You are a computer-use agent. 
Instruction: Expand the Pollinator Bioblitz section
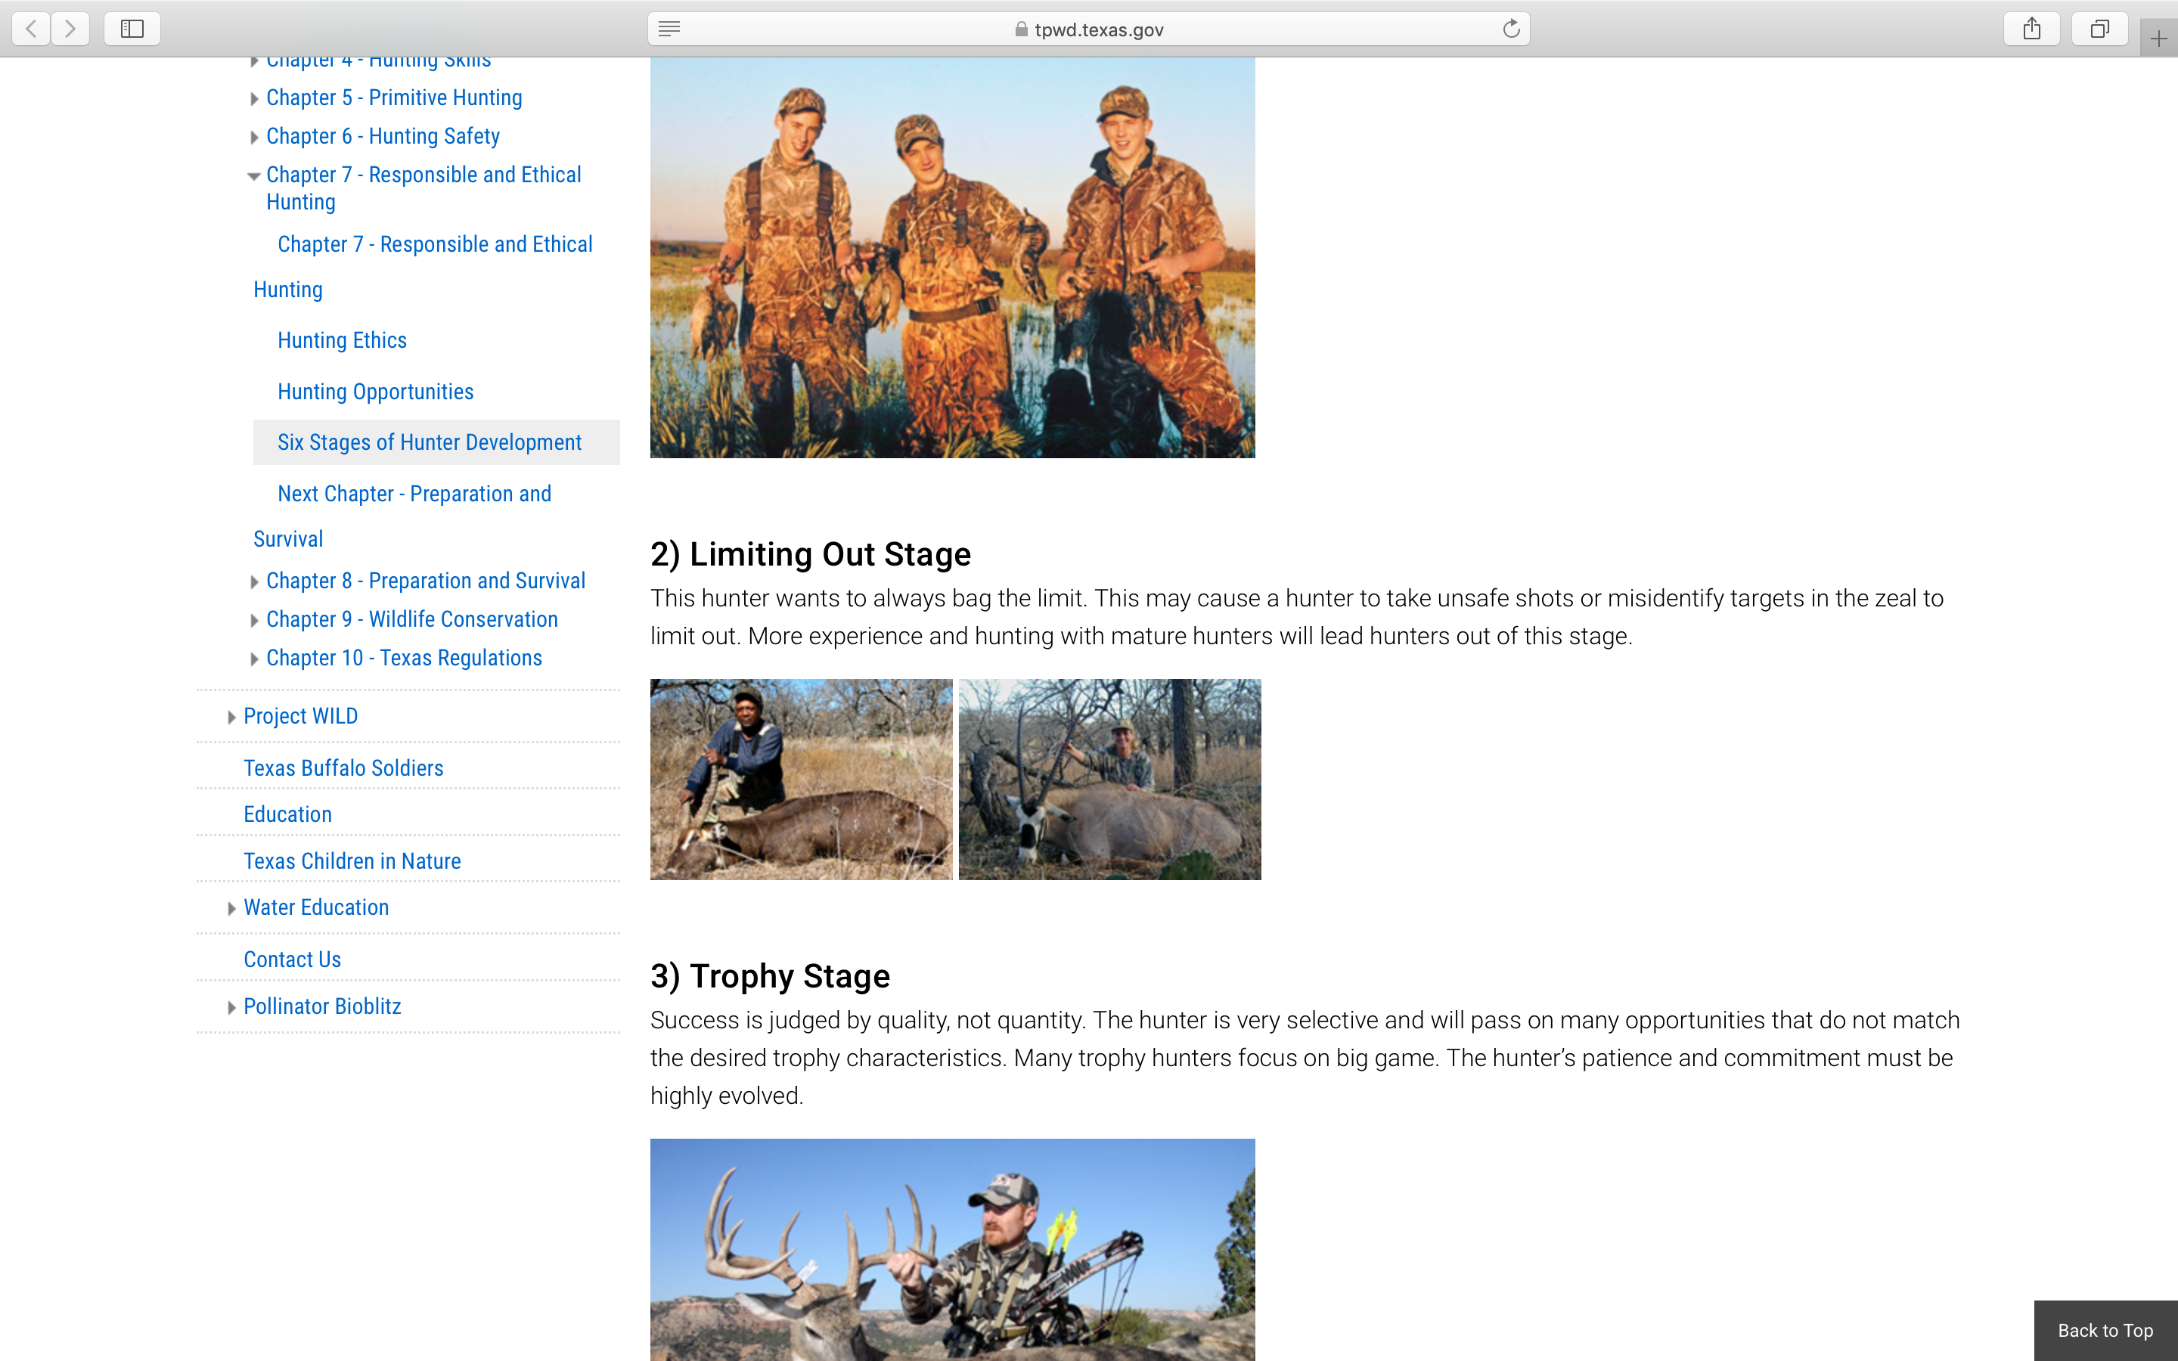pos(231,1008)
